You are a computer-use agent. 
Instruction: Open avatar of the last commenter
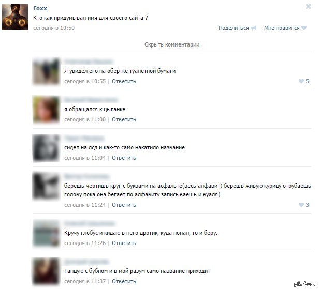click(46, 271)
